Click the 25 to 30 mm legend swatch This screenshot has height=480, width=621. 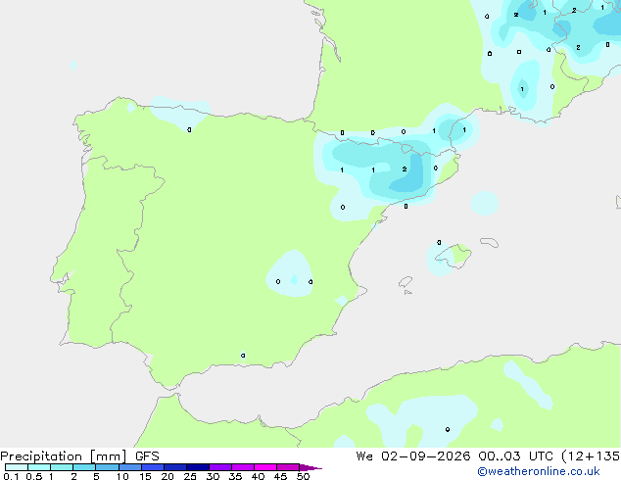point(197,467)
